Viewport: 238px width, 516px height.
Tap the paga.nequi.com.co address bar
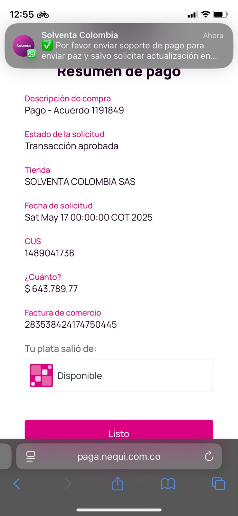point(119,456)
